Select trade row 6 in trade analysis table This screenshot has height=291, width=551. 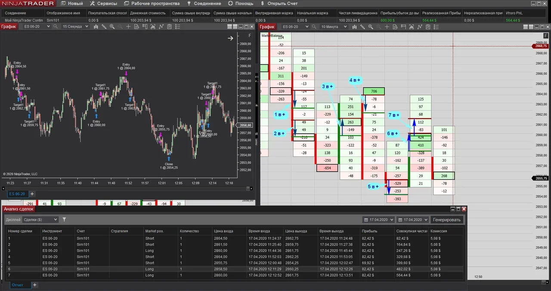(235, 269)
